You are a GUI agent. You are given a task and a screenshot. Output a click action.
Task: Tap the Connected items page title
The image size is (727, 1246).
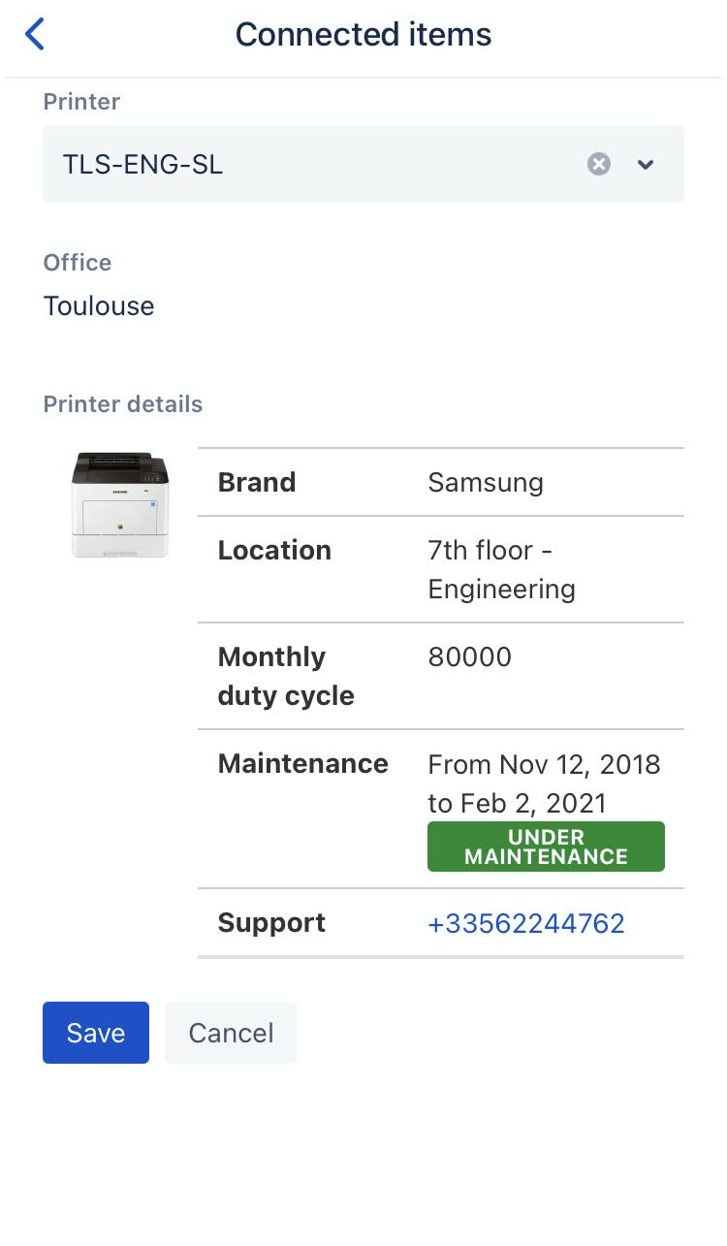pyautogui.click(x=363, y=35)
